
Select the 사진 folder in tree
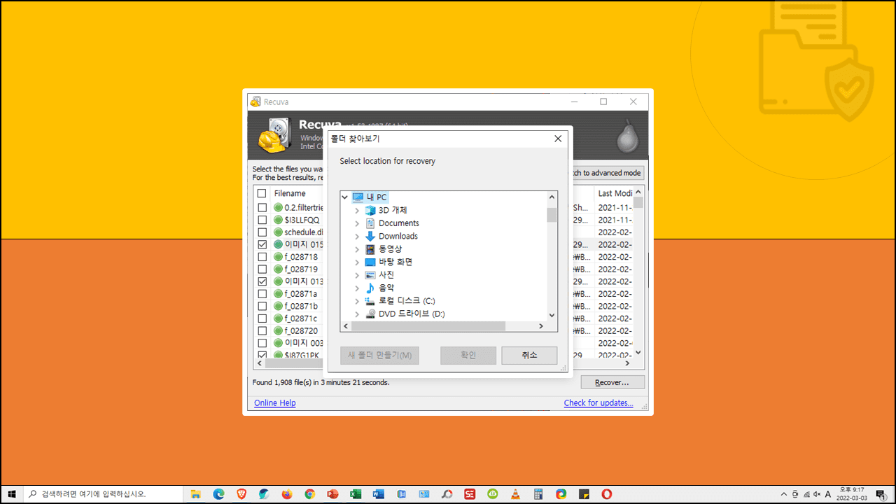(386, 275)
